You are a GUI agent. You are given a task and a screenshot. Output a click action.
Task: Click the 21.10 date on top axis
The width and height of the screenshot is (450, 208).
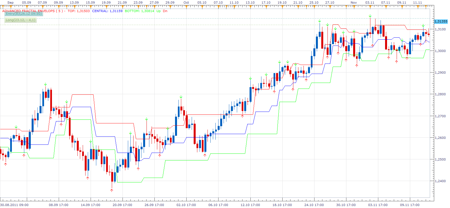point(298,3)
